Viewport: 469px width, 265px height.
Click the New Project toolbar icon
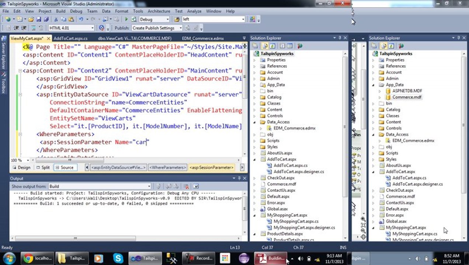pyautogui.click(x=8, y=19)
